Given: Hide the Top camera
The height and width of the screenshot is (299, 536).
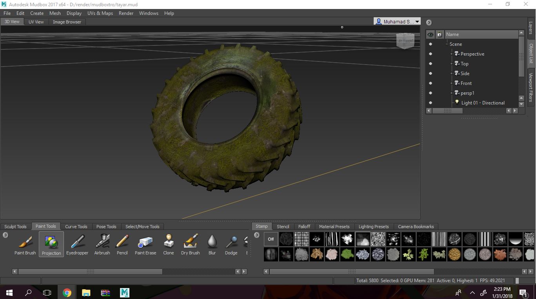Looking at the screenshot, I should point(431,64).
